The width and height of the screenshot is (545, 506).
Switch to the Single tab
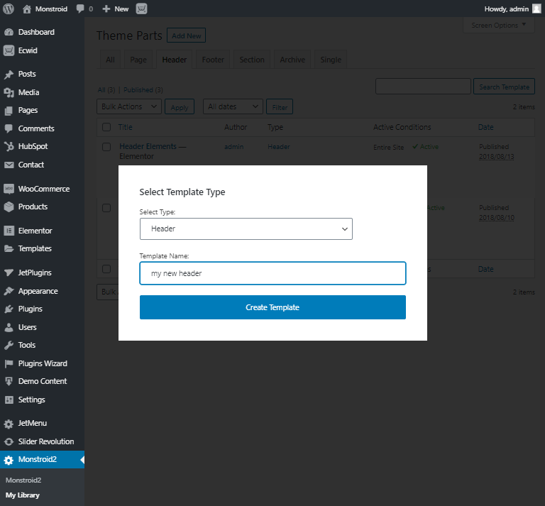click(331, 60)
